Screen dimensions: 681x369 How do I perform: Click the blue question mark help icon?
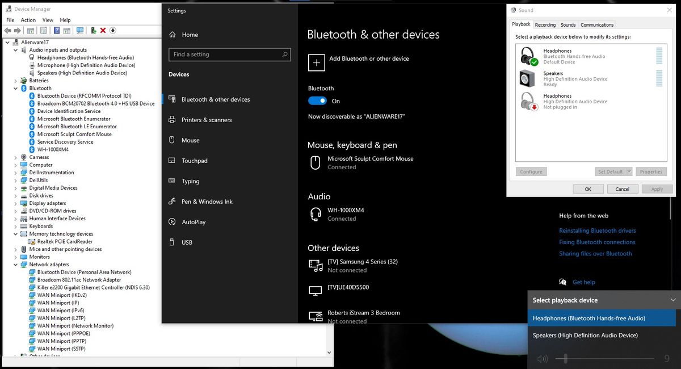[x=57, y=30]
